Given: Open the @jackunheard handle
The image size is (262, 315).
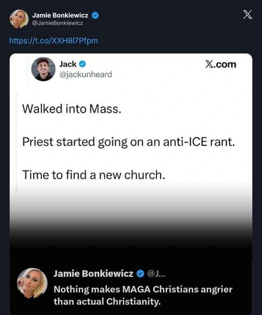Looking at the screenshot, I should (86, 75).
